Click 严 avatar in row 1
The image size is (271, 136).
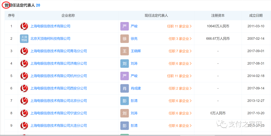(x=125, y=26)
